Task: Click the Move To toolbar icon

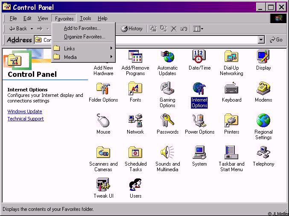Action: click(153, 29)
